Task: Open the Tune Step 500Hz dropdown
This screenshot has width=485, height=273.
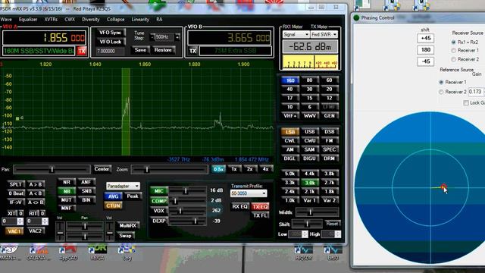Action: (x=164, y=37)
